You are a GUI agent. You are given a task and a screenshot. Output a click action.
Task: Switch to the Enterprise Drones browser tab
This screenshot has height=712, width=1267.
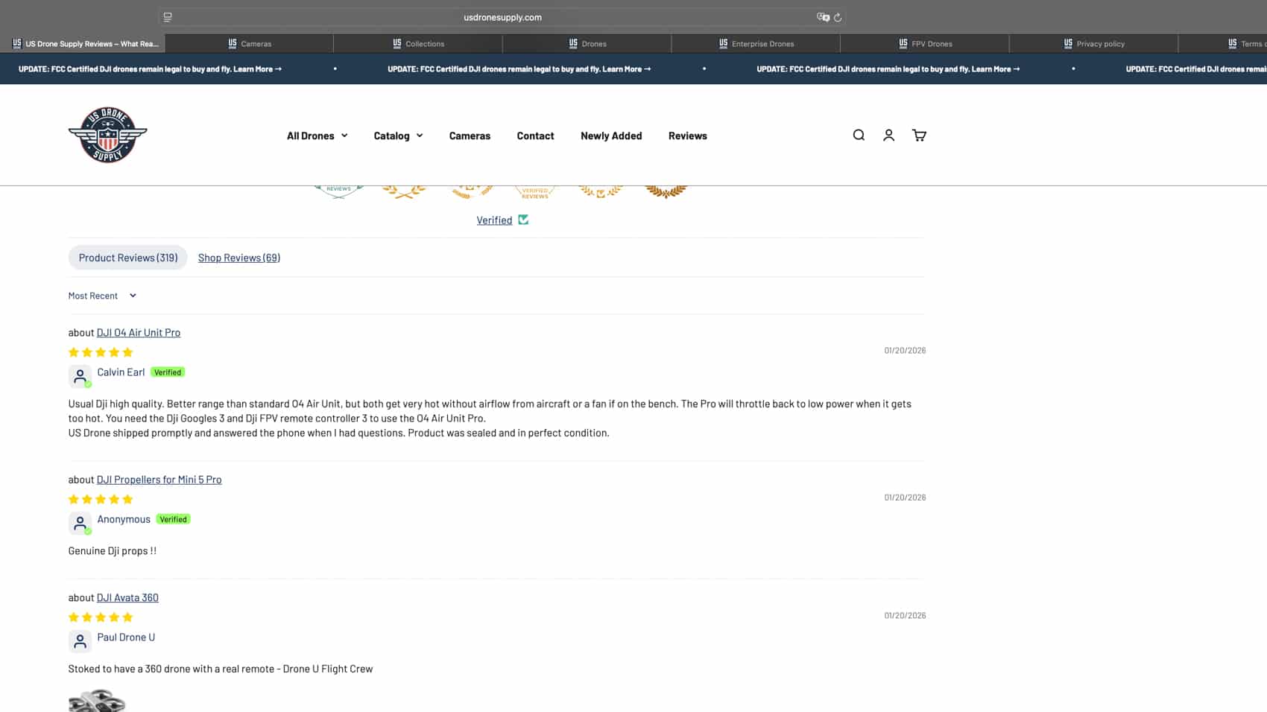pyautogui.click(x=756, y=44)
